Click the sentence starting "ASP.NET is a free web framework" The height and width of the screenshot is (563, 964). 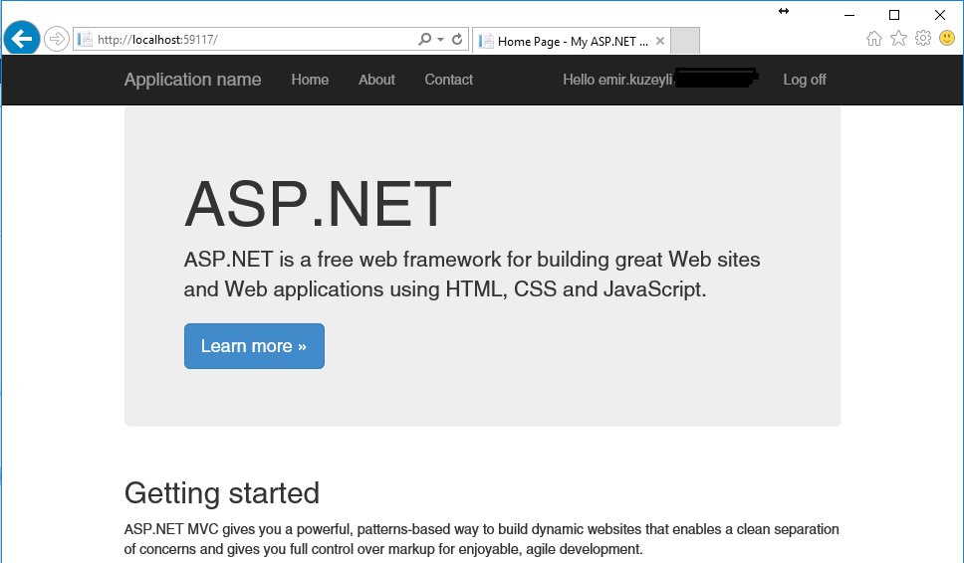[x=472, y=275]
